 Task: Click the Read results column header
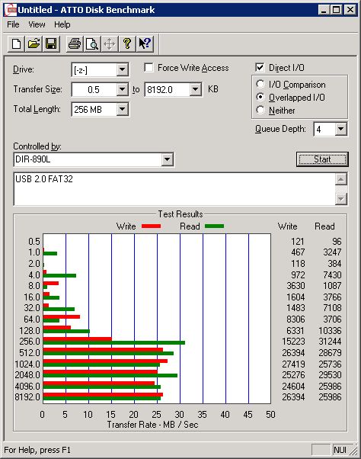(324, 226)
